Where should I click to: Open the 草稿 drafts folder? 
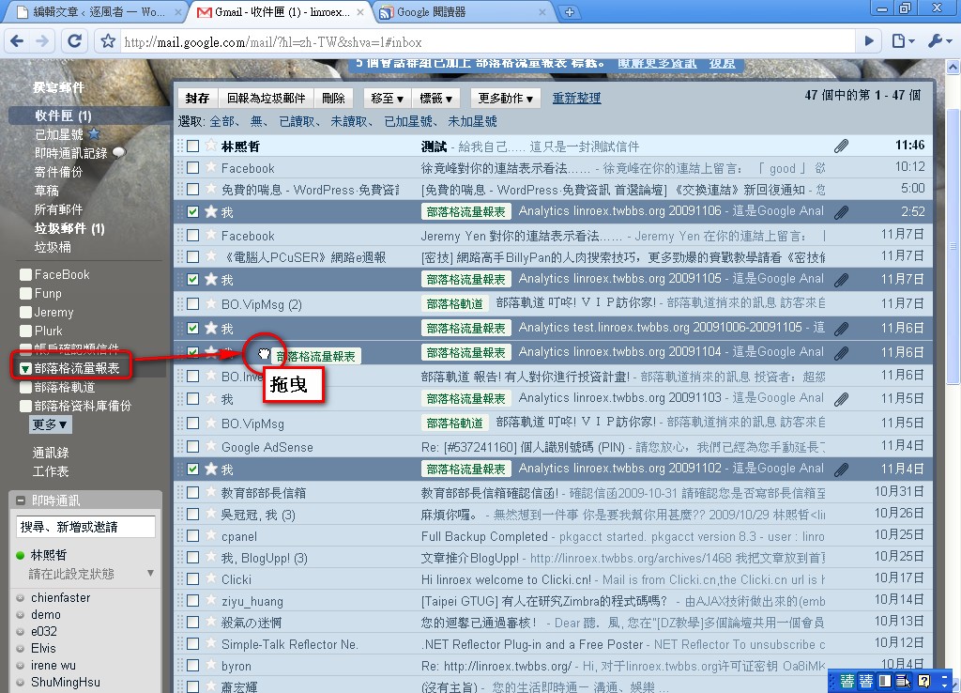pyautogui.click(x=47, y=191)
